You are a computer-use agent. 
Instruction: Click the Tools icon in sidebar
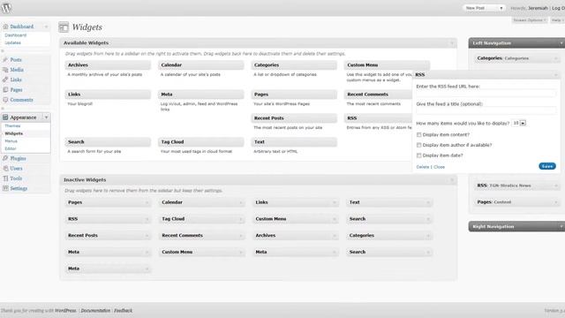point(5,178)
